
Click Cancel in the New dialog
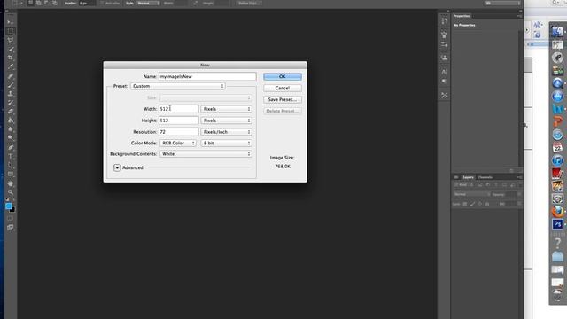283,89
